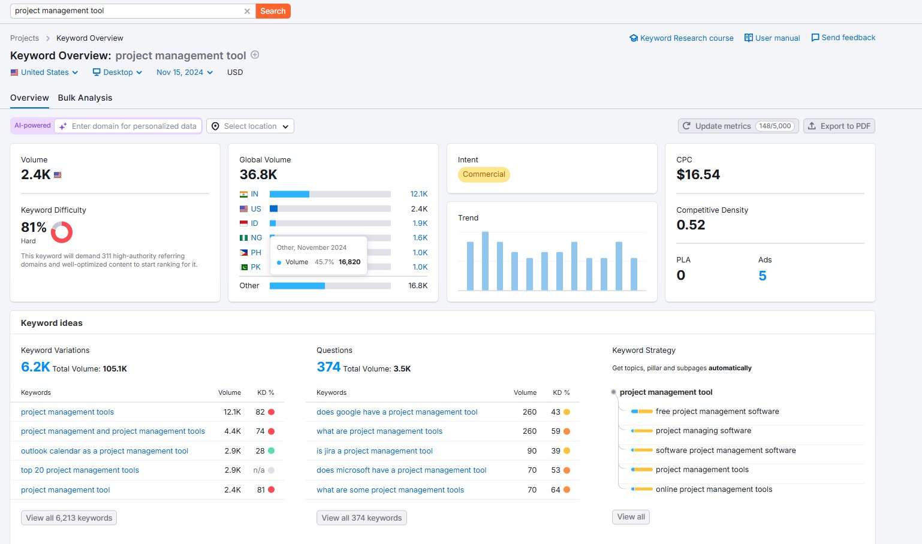Click the Other volume bar at 16.8K
This screenshot has height=544, width=922.
(x=330, y=286)
